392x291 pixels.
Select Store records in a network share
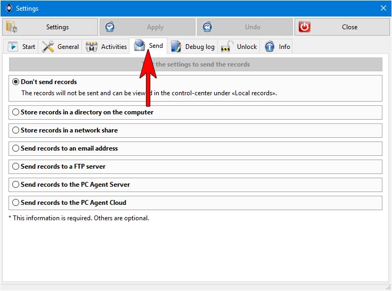coord(16,130)
